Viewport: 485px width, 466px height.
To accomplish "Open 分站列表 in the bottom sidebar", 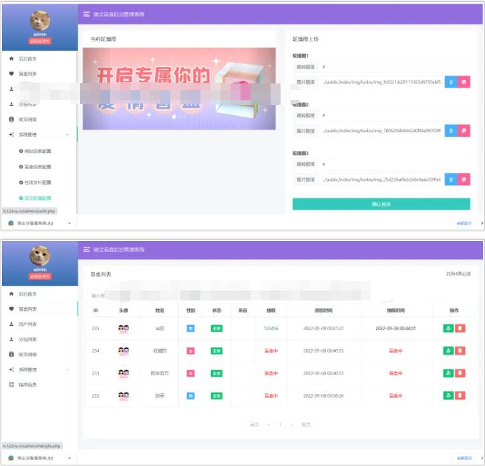I will (x=27, y=339).
